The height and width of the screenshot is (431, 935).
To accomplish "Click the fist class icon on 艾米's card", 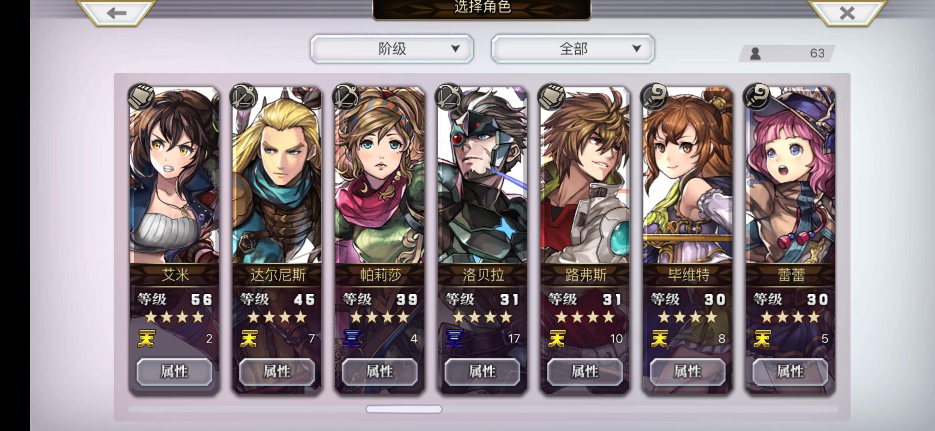I will [141, 97].
